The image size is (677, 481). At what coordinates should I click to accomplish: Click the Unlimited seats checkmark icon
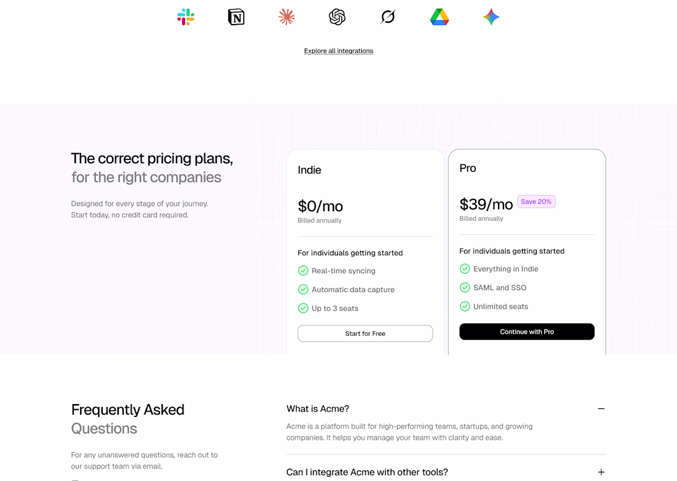coord(465,306)
